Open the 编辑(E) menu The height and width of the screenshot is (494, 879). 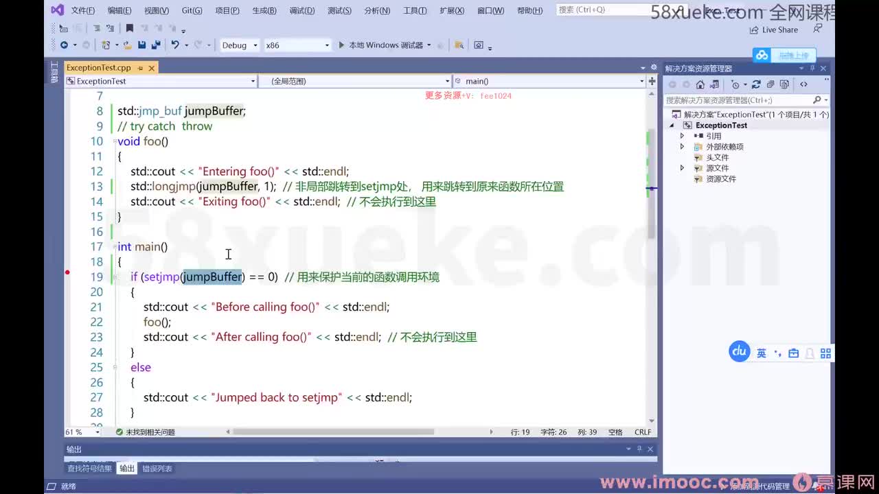point(119,10)
